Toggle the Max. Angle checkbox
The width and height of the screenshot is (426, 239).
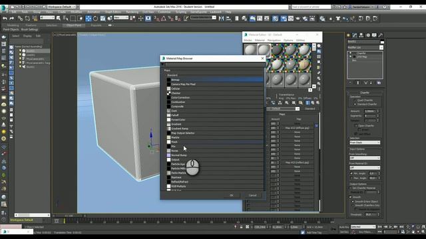(351, 178)
